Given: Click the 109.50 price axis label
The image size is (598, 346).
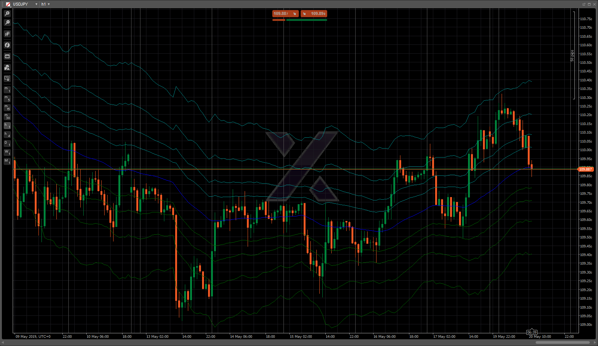Looking at the screenshot, I should pos(586,237).
